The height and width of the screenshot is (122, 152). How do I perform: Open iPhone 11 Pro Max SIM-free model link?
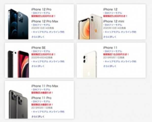click(41, 90)
